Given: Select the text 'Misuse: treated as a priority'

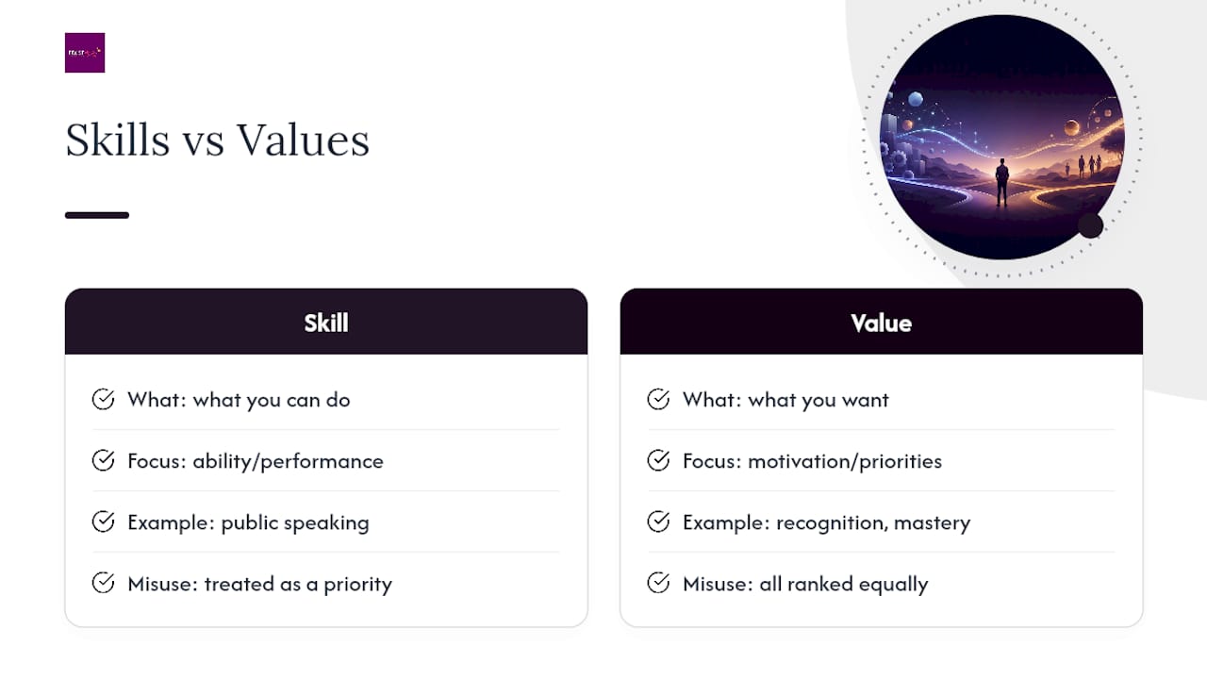Looking at the screenshot, I should 259,584.
